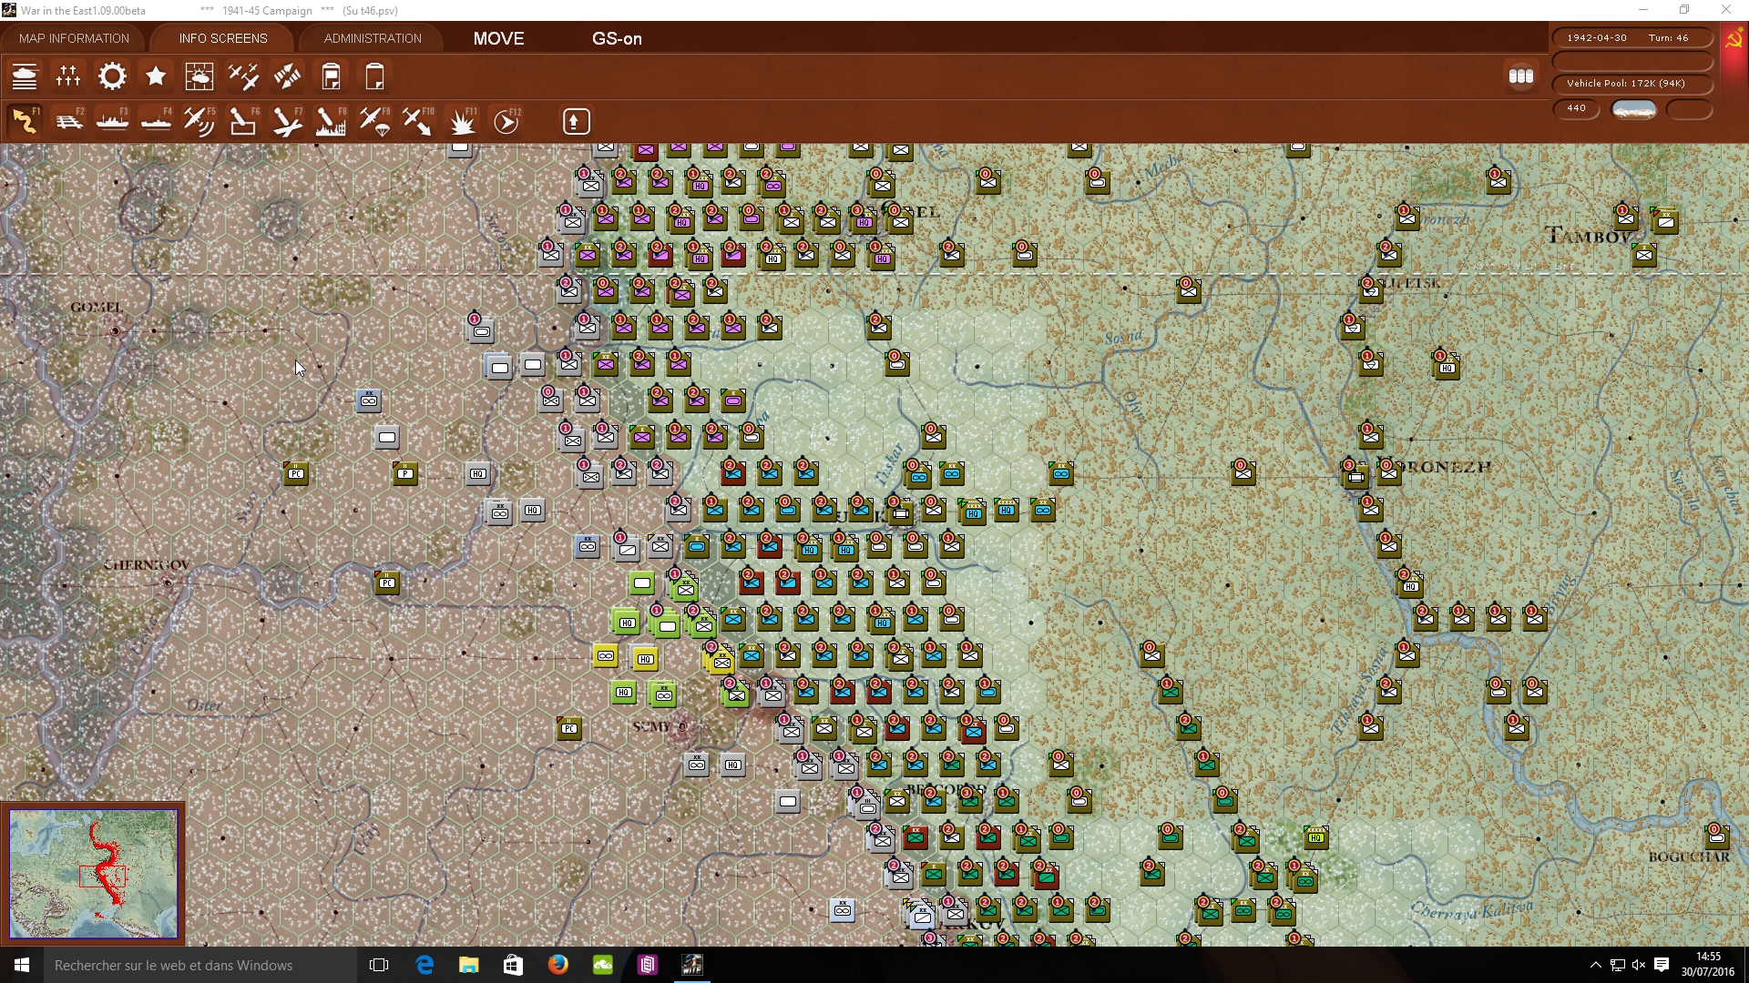Select F2 rail move mode

68,121
